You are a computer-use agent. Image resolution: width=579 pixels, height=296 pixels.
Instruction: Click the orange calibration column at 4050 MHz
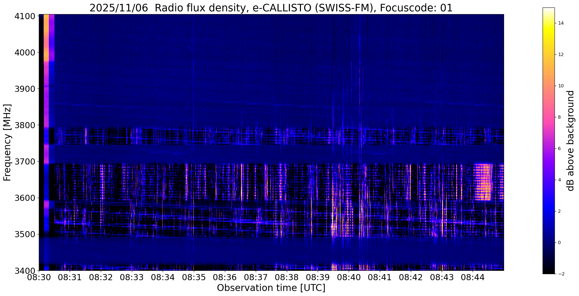pos(46,38)
